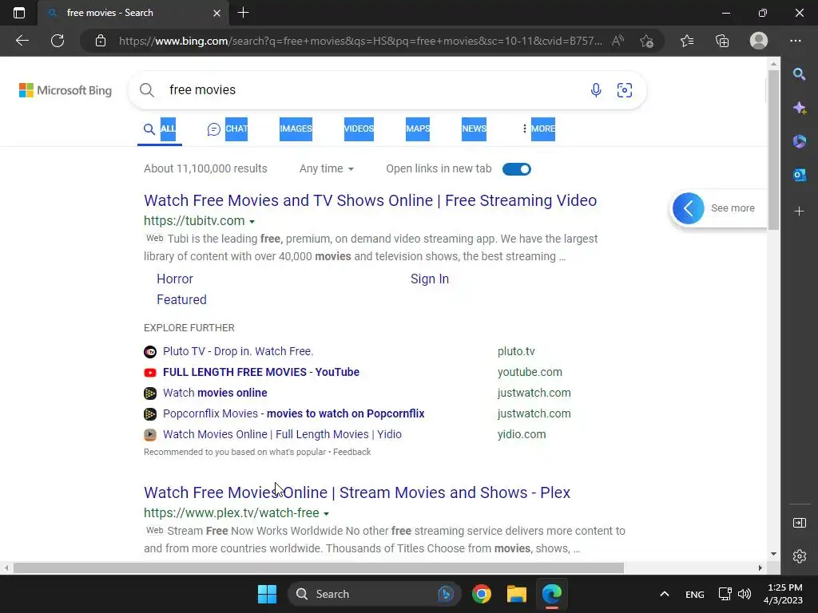Switch to the CHAT tab
This screenshot has height=613, width=818.
[228, 129]
